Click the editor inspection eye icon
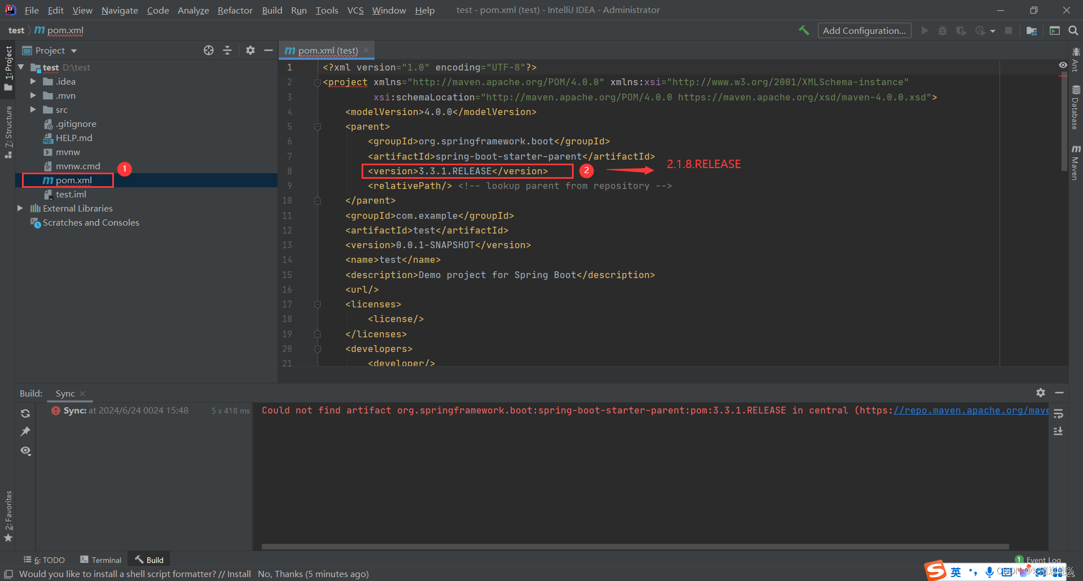Image resolution: width=1083 pixels, height=581 pixels. tap(1063, 65)
